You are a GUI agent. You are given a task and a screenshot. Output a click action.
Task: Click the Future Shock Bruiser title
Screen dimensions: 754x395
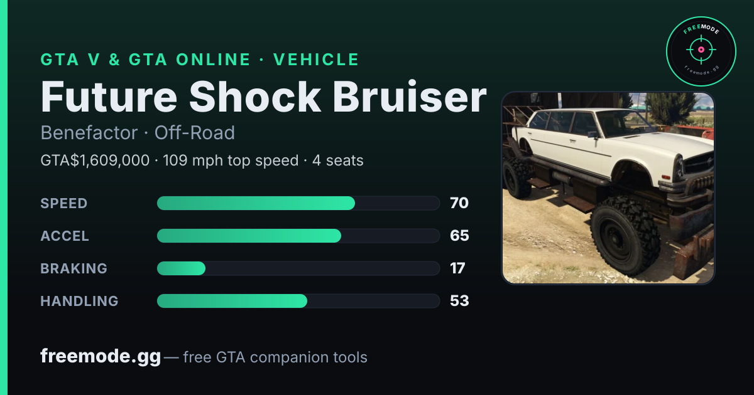263,96
